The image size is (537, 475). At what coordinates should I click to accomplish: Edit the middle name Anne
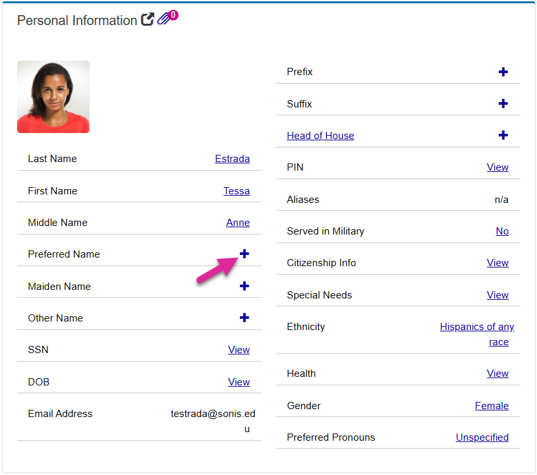pyautogui.click(x=237, y=223)
